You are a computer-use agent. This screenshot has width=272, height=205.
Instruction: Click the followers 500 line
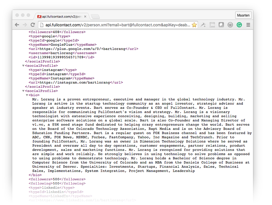[57, 179]
